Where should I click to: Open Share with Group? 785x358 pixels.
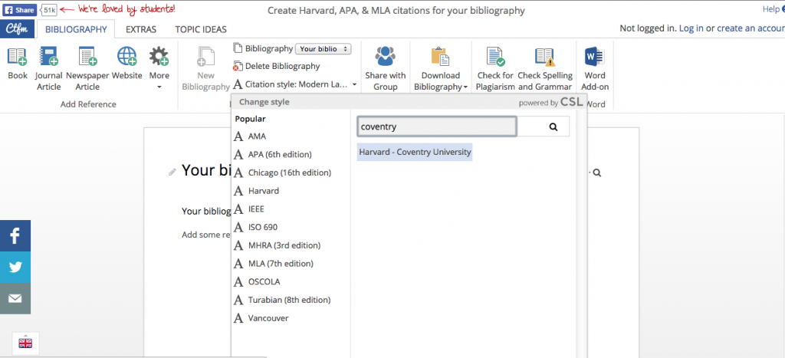385,68
